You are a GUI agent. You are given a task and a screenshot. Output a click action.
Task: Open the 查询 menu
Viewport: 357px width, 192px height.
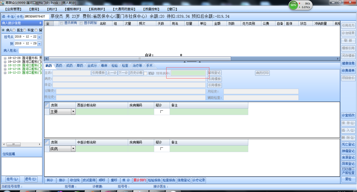34,9
